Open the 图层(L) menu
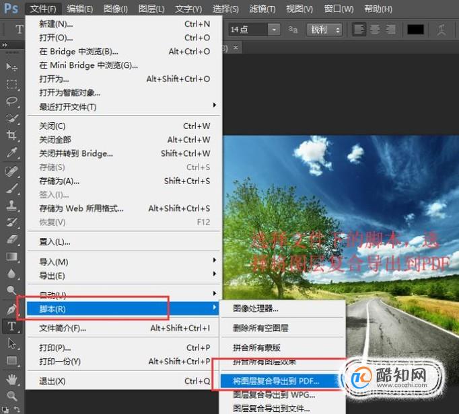The height and width of the screenshot is (414, 459). coord(151,9)
